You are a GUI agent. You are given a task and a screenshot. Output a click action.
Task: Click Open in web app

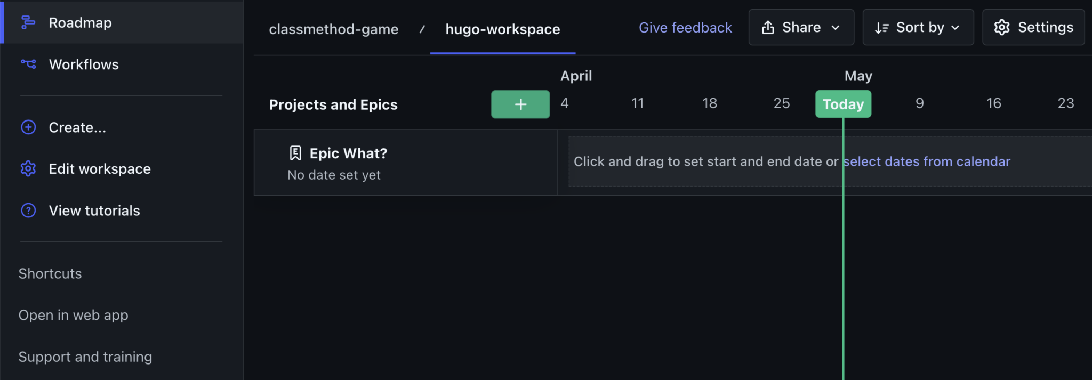(x=73, y=315)
